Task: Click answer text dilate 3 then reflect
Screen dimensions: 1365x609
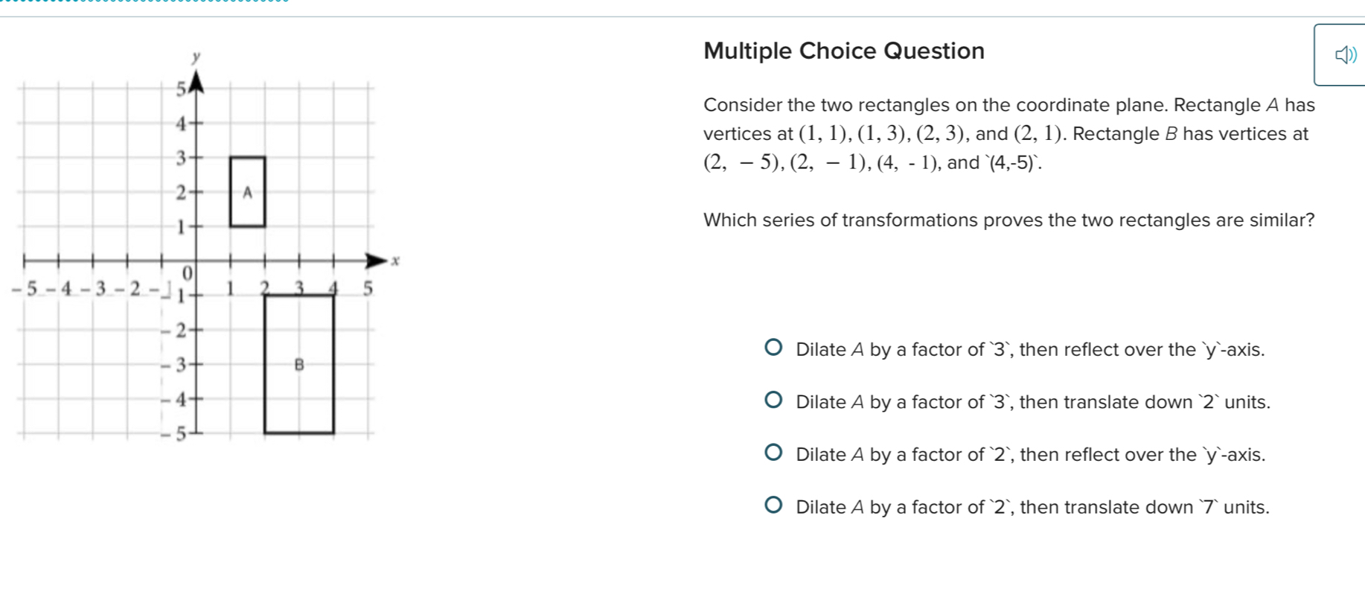Action: [x=1030, y=350]
